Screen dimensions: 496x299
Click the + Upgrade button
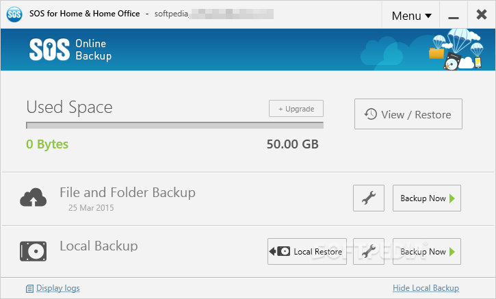coord(296,109)
